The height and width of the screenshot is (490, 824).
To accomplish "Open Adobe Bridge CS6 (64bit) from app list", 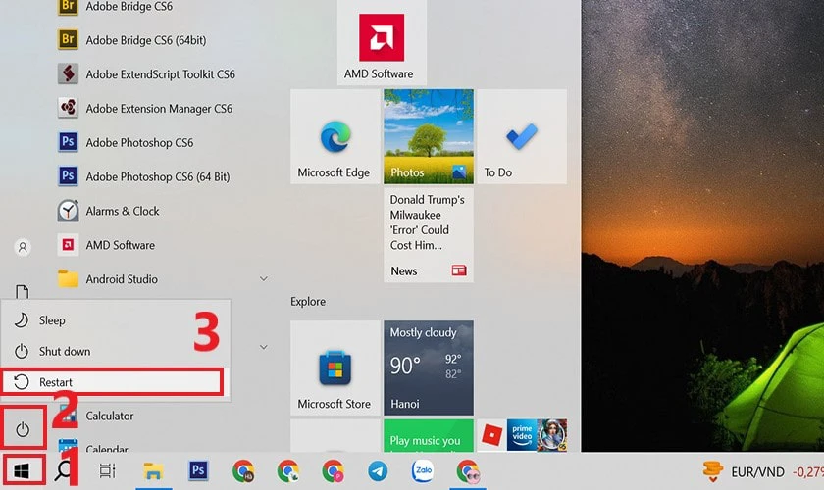I will click(x=145, y=40).
